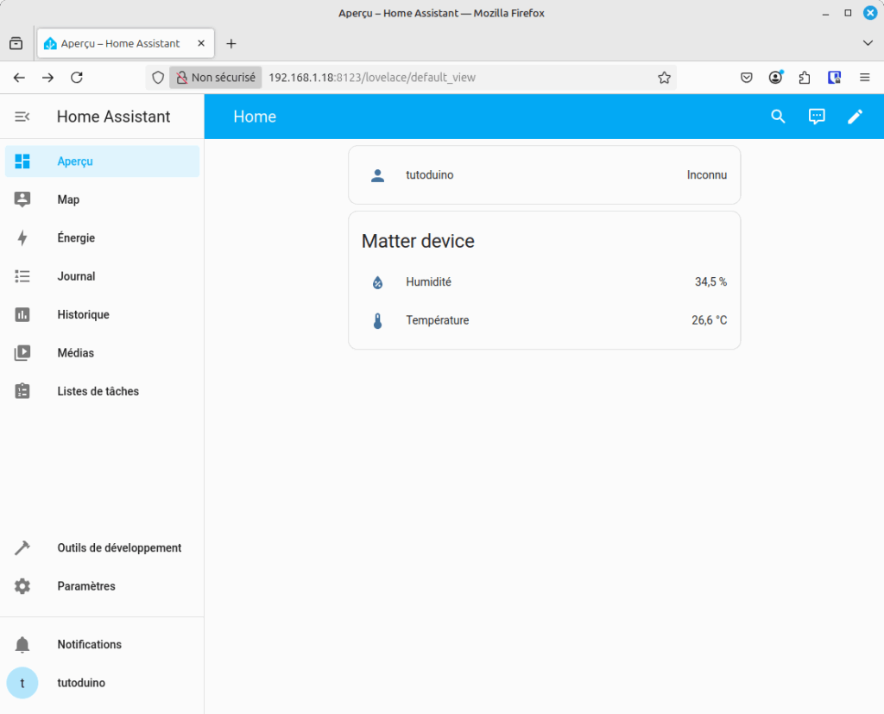Click the 26,6 °C temperature value
The height and width of the screenshot is (714, 884).
(x=710, y=320)
